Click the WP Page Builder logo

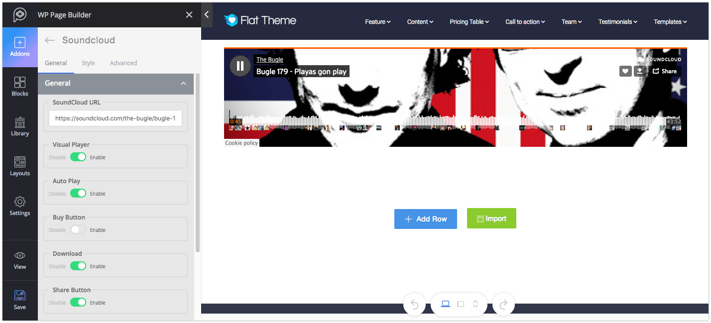20,15
